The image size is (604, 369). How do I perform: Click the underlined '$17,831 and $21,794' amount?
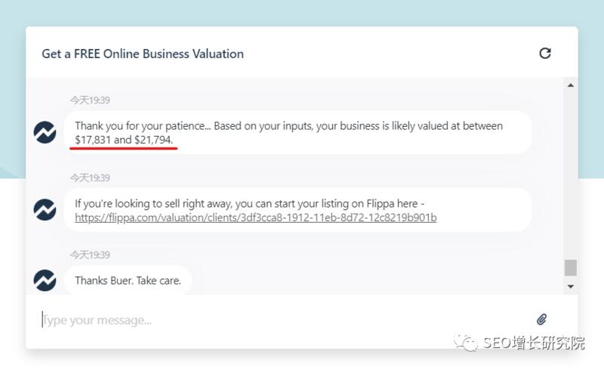124,140
